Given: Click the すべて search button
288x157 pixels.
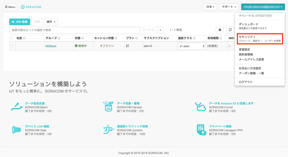Looking at the screenshot, I should [x=148, y=30].
